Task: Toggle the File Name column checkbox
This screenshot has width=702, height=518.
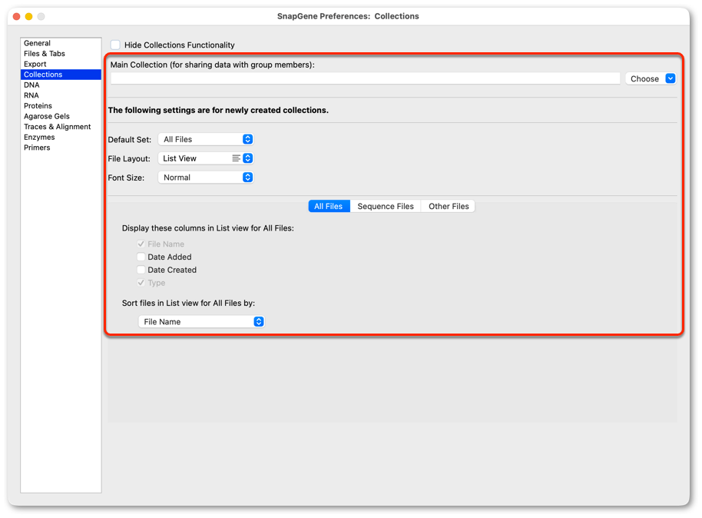Action: point(141,244)
